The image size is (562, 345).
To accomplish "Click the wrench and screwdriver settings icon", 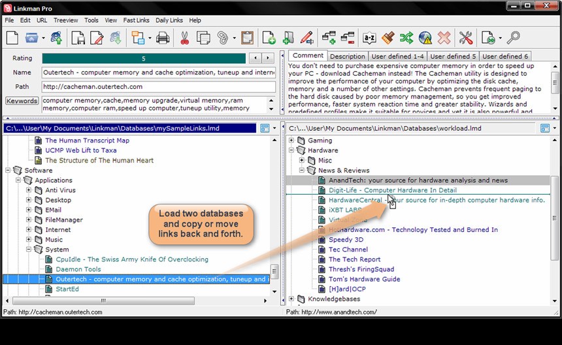I will click(465, 38).
